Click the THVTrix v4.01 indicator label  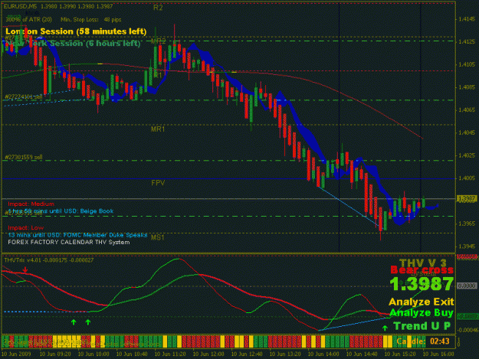coord(49,260)
